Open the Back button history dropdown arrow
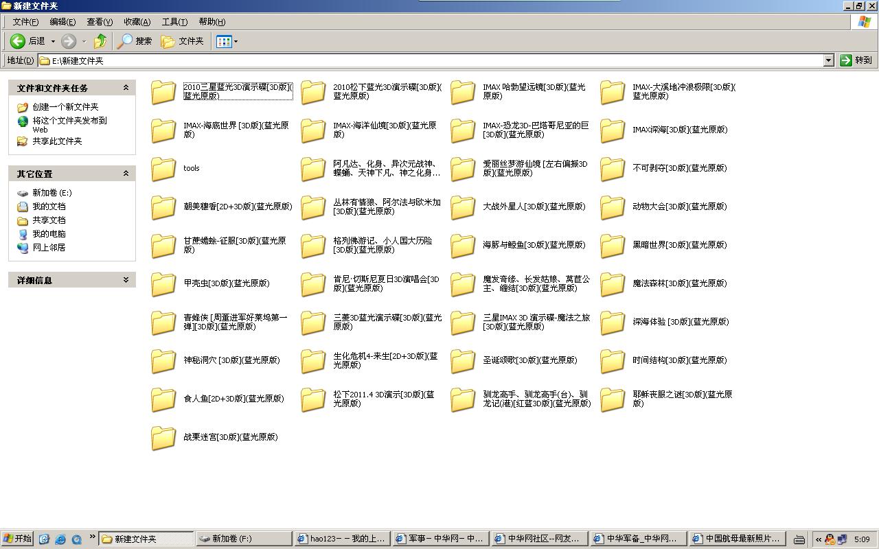The width and height of the screenshot is (879, 549). click(x=53, y=41)
